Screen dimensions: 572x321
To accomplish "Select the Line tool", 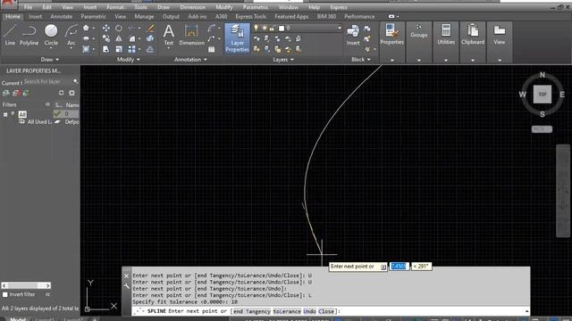I will pyautogui.click(x=10, y=36).
